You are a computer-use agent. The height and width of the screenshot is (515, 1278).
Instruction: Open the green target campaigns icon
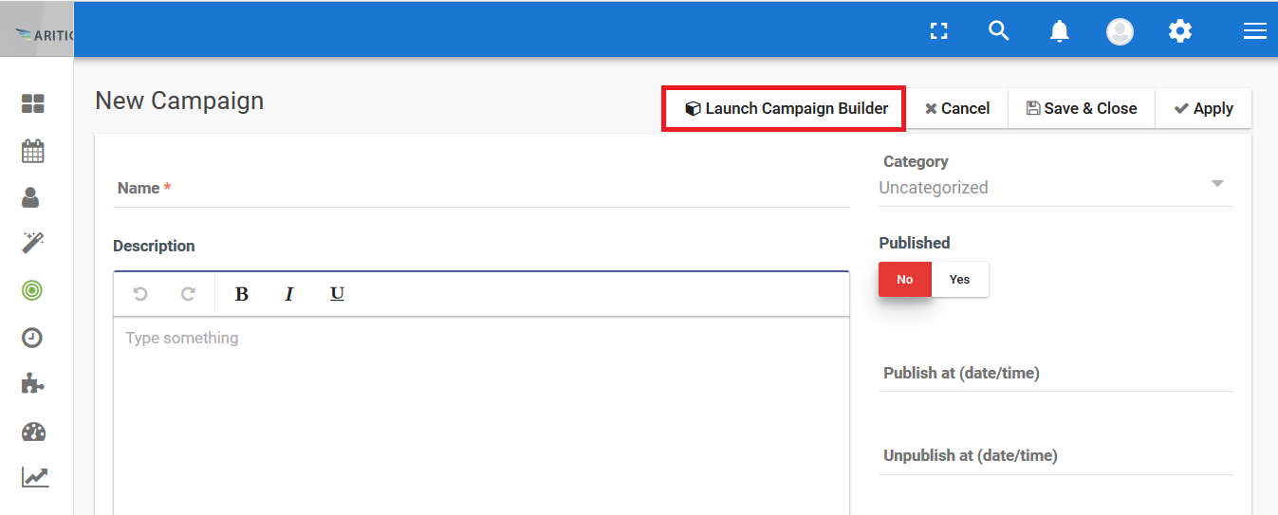click(x=33, y=290)
